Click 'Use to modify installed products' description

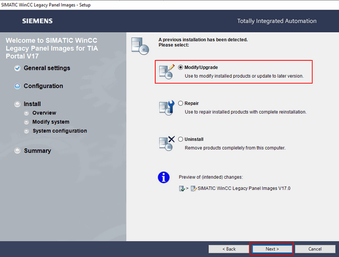pyautogui.click(x=244, y=76)
